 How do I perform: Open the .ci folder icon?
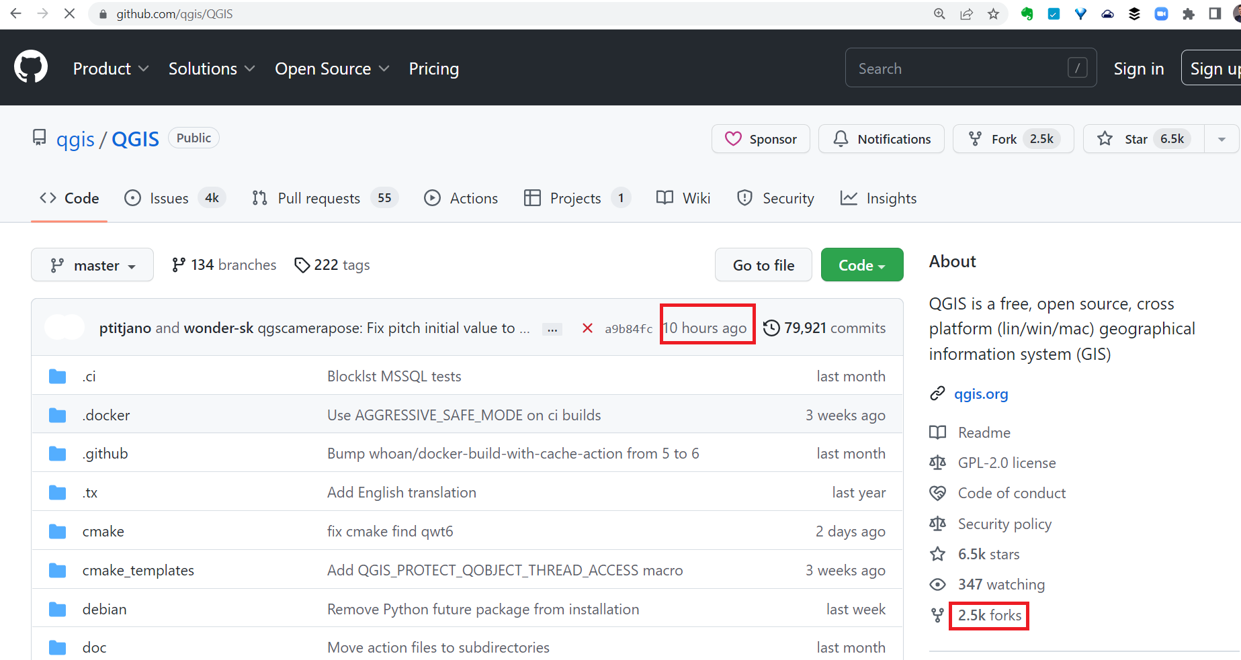pyautogui.click(x=58, y=377)
